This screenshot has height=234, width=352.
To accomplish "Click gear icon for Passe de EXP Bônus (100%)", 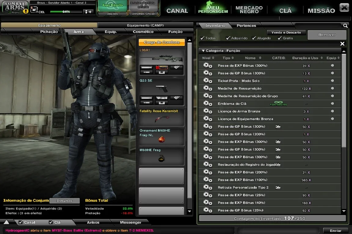I will (207, 179).
